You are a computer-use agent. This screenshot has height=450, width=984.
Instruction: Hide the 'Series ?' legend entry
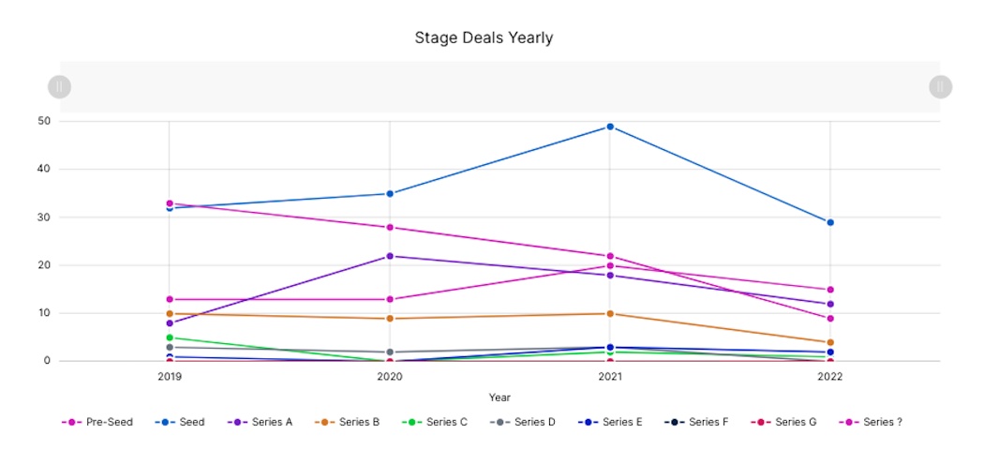pos(872,422)
